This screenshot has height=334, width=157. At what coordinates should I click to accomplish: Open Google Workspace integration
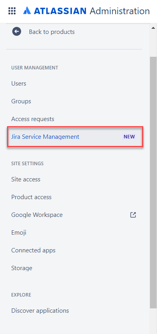pos(37,215)
